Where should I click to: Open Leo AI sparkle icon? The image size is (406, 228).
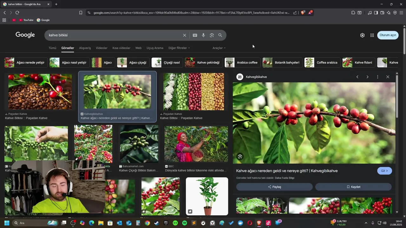coord(389,13)
